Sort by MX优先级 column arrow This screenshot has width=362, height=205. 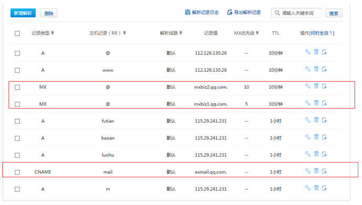click(x=257, y=33)
